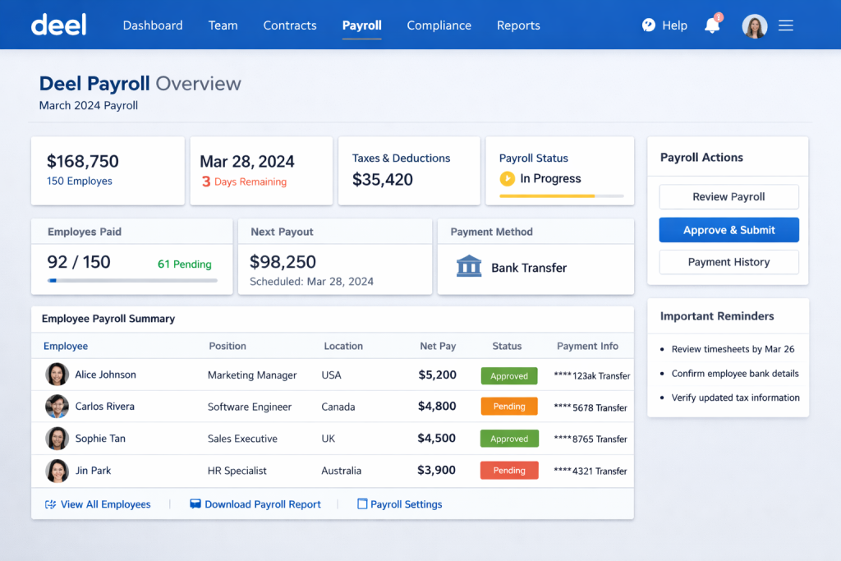Click Bank Transfer payment method

[529, 268]
